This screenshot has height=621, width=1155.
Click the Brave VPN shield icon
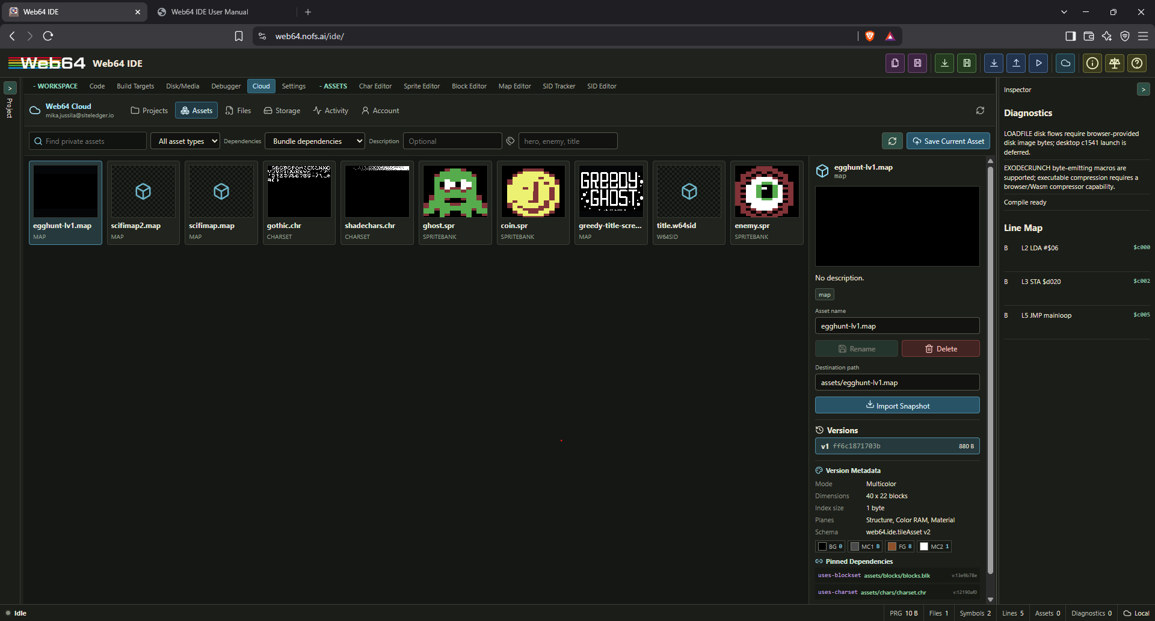(x=1124, y=36)
